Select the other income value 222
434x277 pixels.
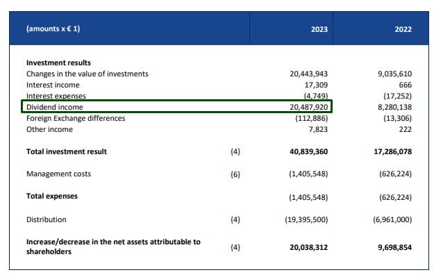pyautogui.click(x=406, y=130)
